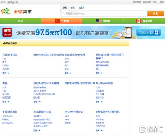Image resolution: width=165 pixels, height=135 pixels.
Task: Open the 手机/通讯设备 category heading
Action: [x=10, y=112]
